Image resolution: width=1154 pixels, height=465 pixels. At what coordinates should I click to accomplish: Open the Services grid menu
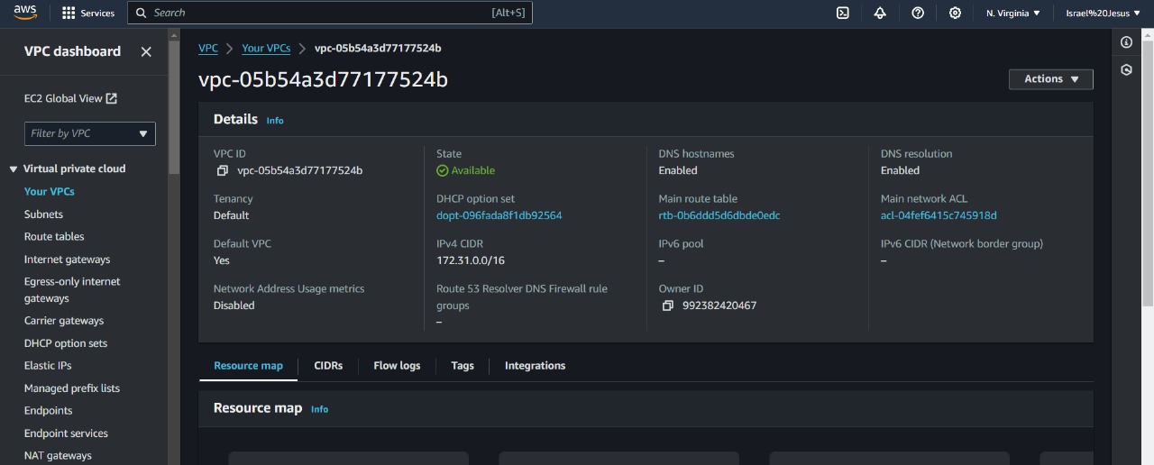click(x=88, y=13)
